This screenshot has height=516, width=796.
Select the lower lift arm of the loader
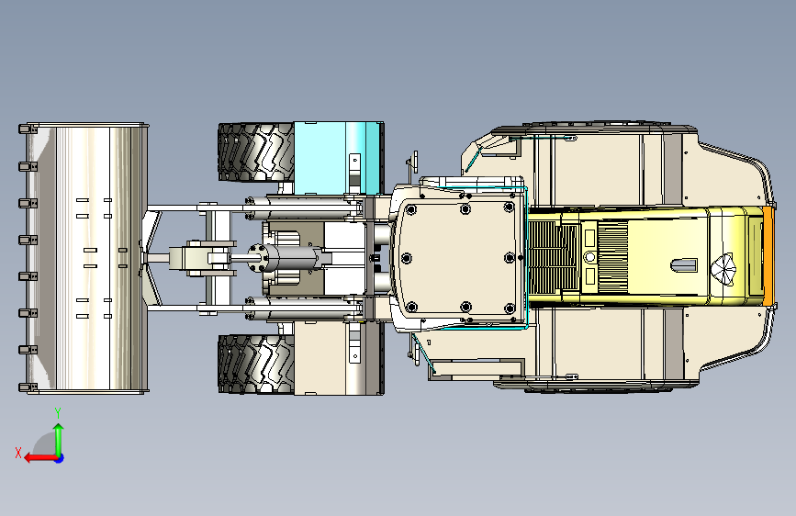pos(253,308)
